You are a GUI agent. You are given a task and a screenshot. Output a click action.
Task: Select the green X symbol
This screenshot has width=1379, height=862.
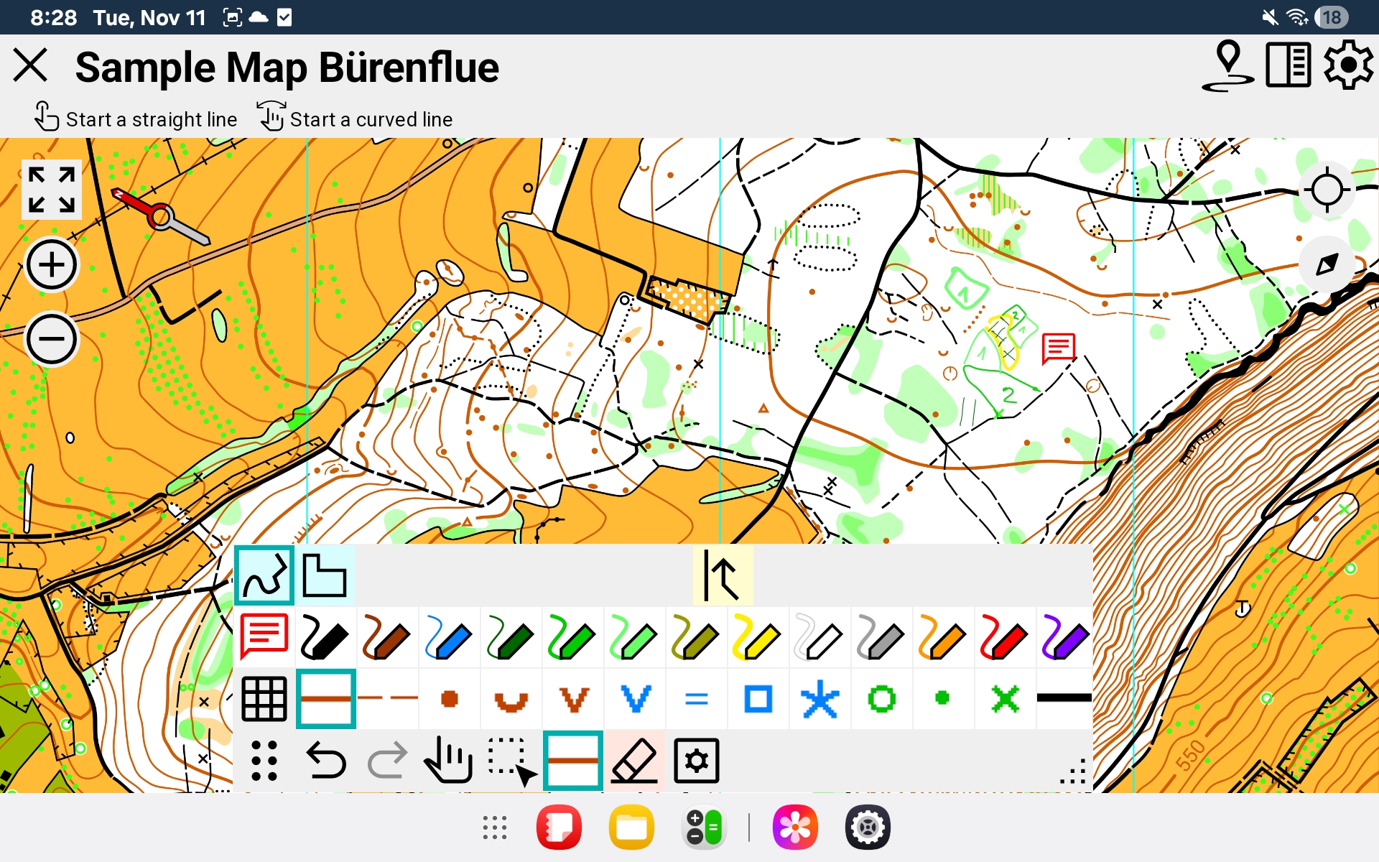(x=1004, y=698)
